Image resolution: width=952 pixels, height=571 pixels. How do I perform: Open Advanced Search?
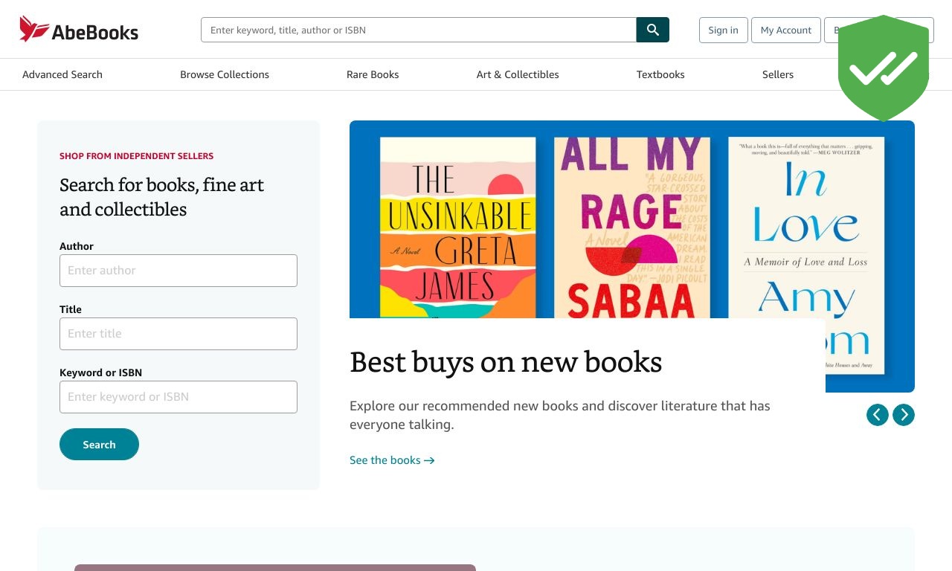click(62, 74)
